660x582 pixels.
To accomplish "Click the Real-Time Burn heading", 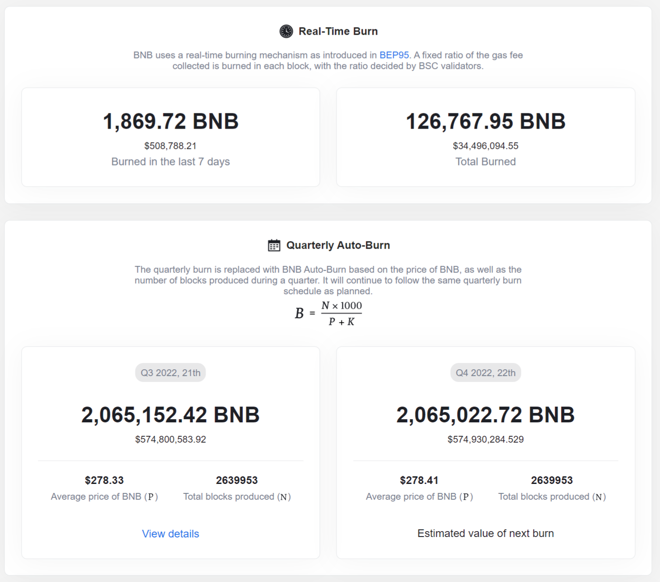I will (338, 31).
